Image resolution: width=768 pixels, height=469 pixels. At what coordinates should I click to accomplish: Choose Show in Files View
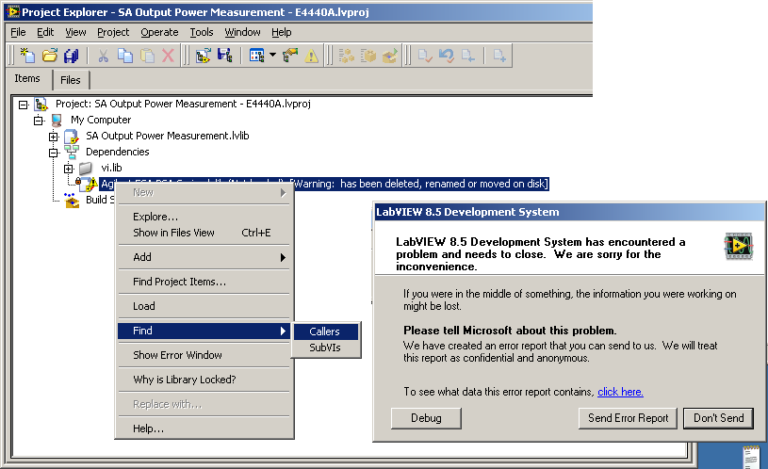pos(204,233)
